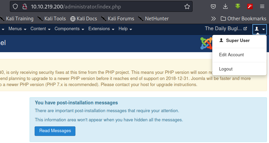
Task: Open the downloads arrow icon
Action: tap(225, 7)
